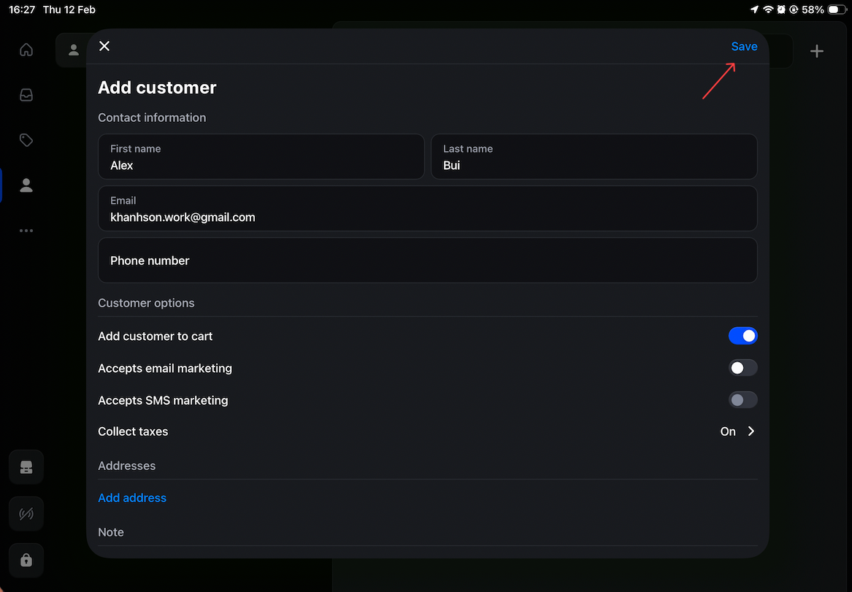Select the Products tag icon in sidebar
This screenshot has height=592, width=852.
(26, 140)
